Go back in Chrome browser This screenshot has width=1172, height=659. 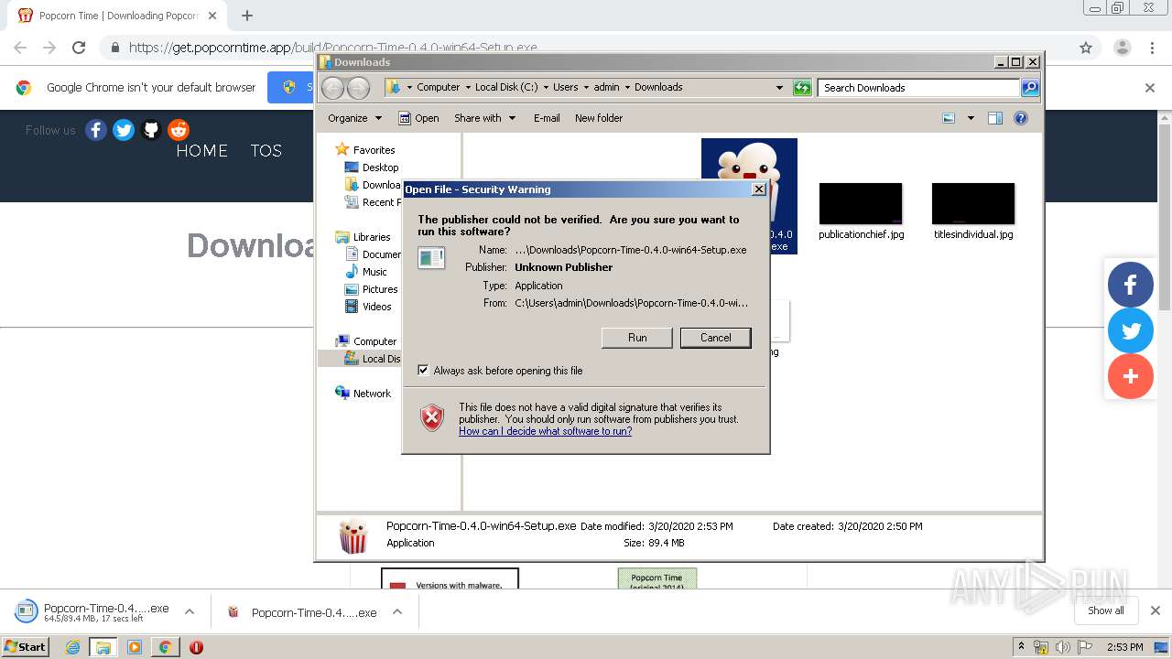click(20, 48)
